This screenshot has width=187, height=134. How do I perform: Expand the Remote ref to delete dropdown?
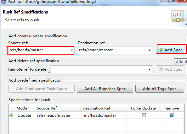coord(150,69)
